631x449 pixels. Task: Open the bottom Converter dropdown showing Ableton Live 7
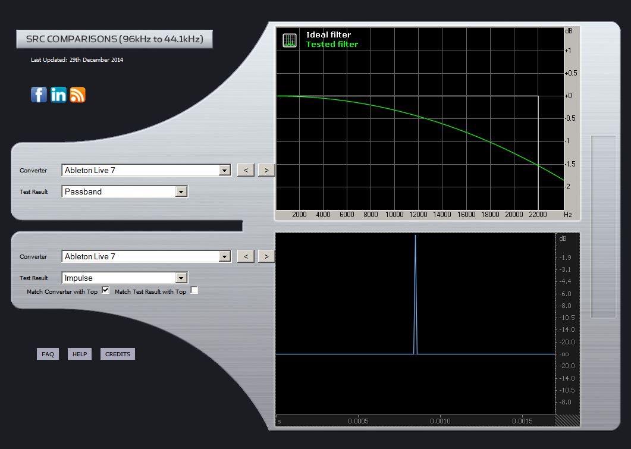pos(146,256)
